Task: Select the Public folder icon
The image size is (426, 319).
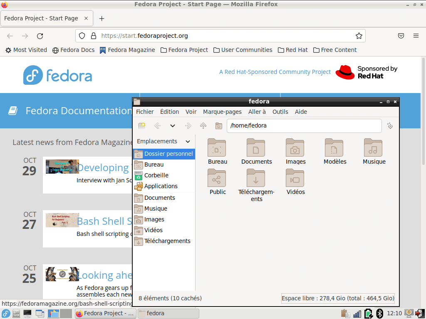Action: tap(217, 178)
